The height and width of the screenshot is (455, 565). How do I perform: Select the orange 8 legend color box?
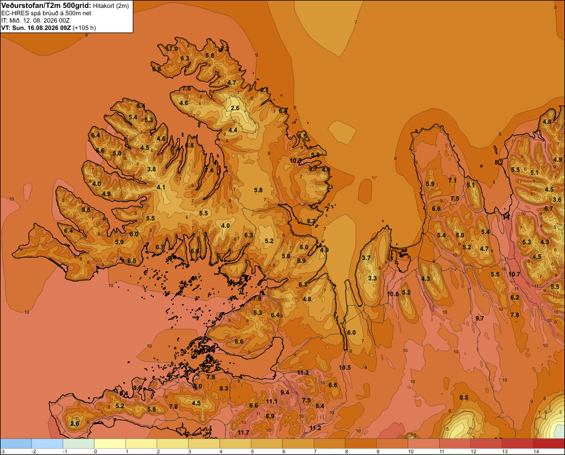click(x=360, y=444)
